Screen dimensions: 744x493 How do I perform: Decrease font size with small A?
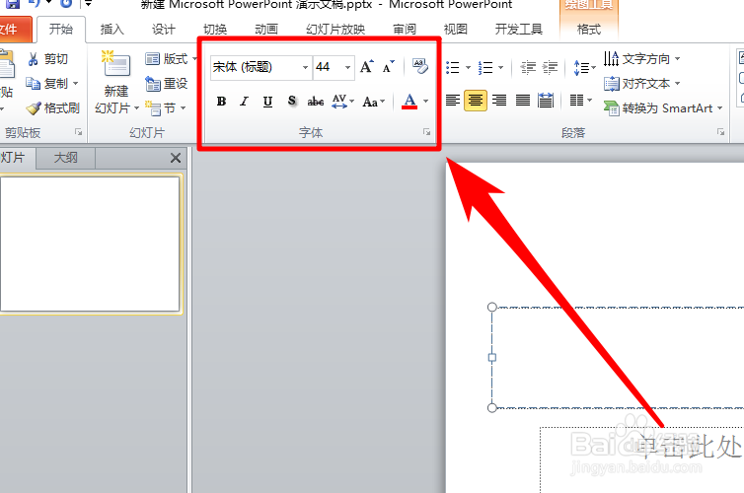(389, 67)
